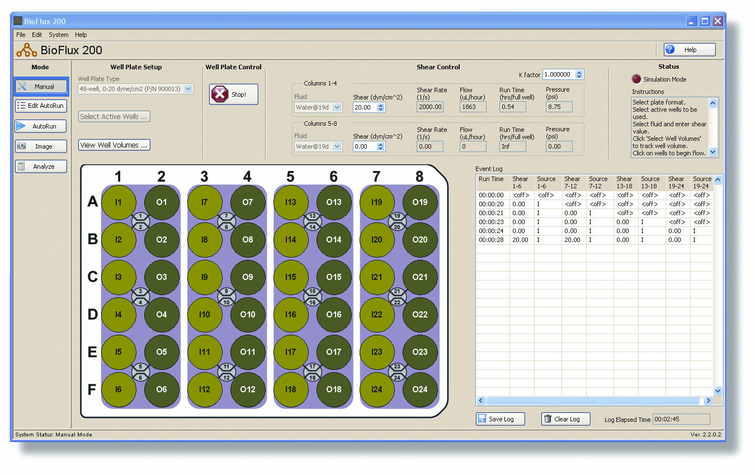Click Columns 1-4 Shear value field
755x475 pixels.
365,107
